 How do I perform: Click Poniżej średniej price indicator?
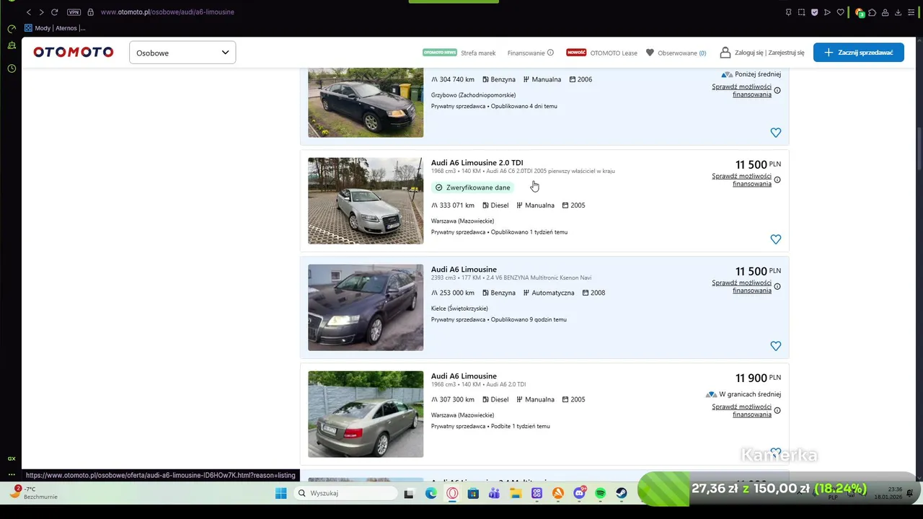pyautogui.click(x=751, y=74)
